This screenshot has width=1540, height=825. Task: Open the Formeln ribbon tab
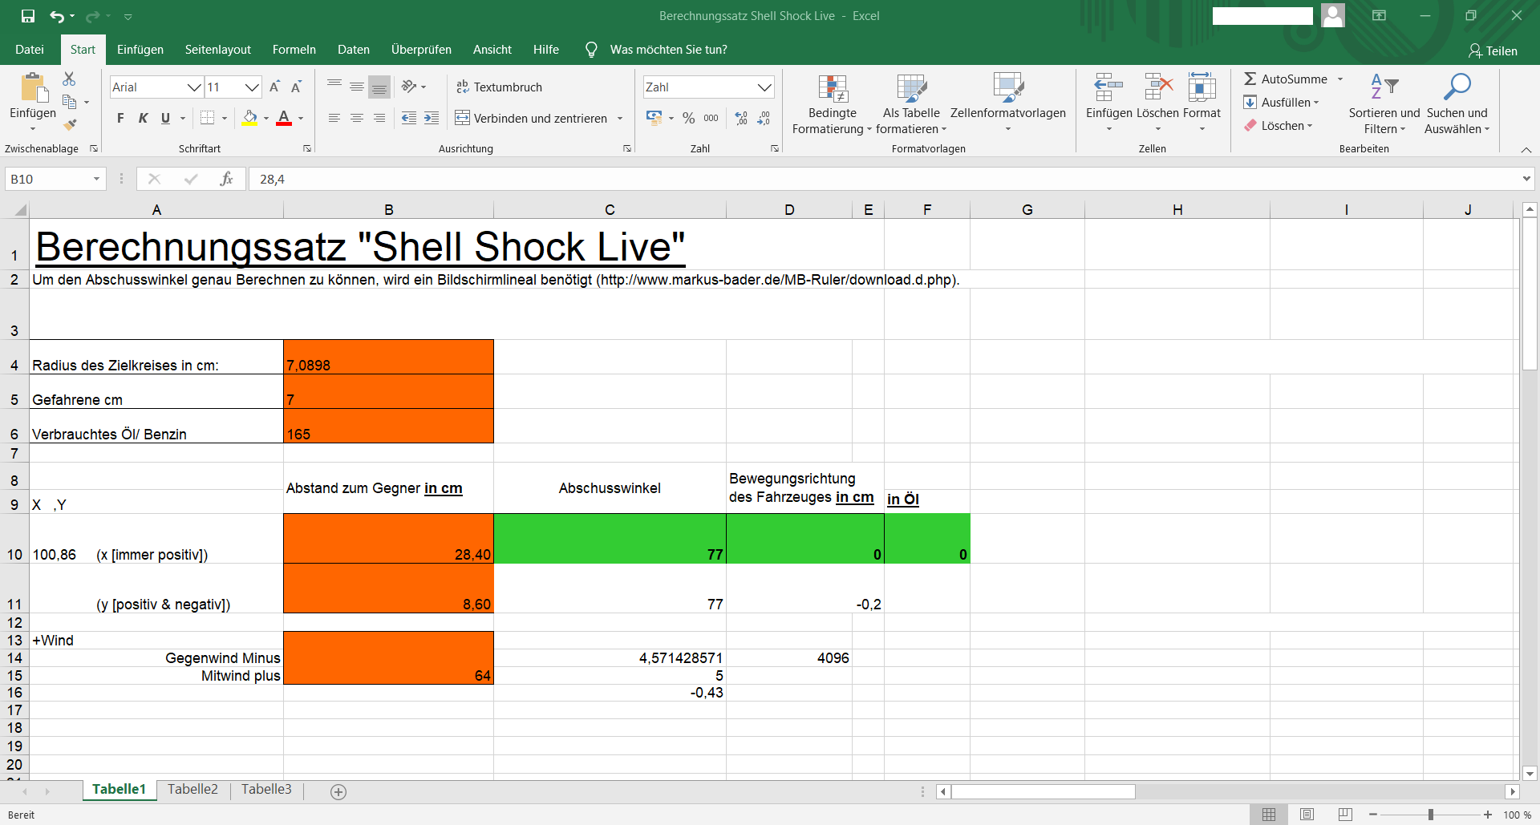point(294,50)
